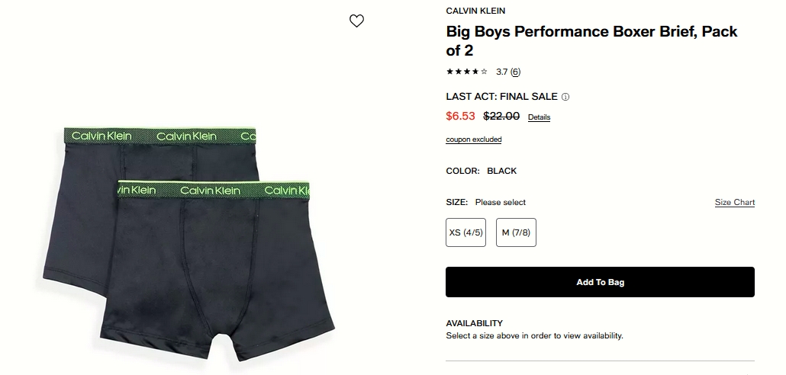Click the star rating icons

[467, 72]
